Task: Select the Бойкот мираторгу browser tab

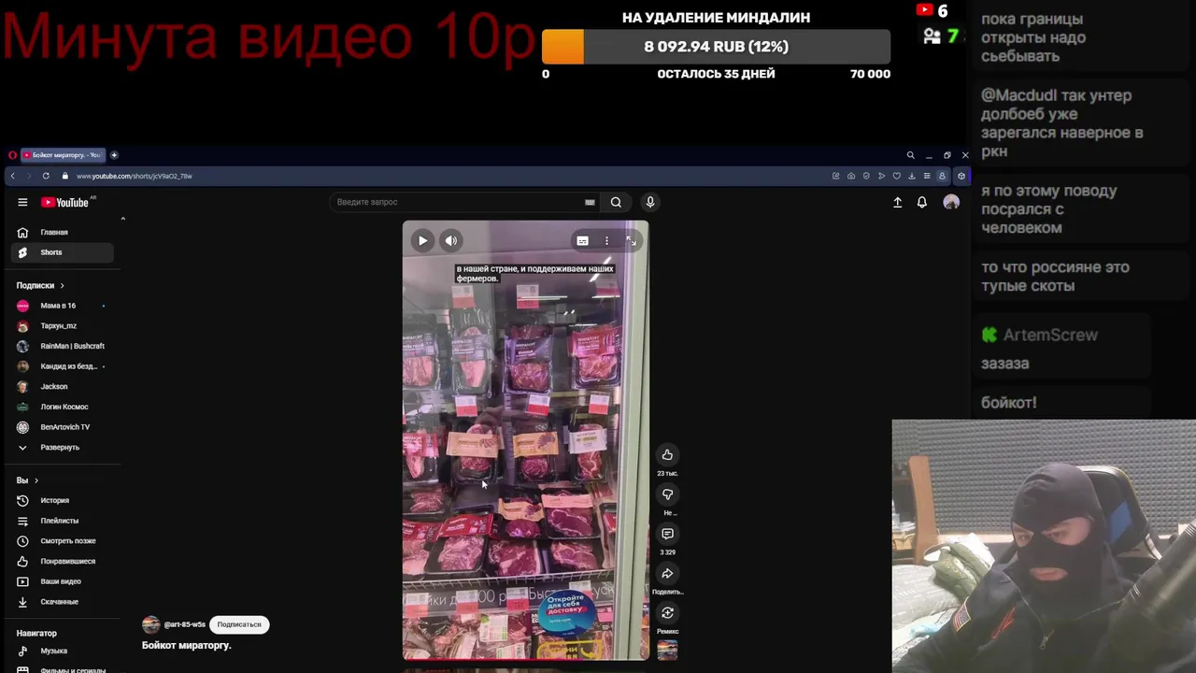Action: coord(63,155)
